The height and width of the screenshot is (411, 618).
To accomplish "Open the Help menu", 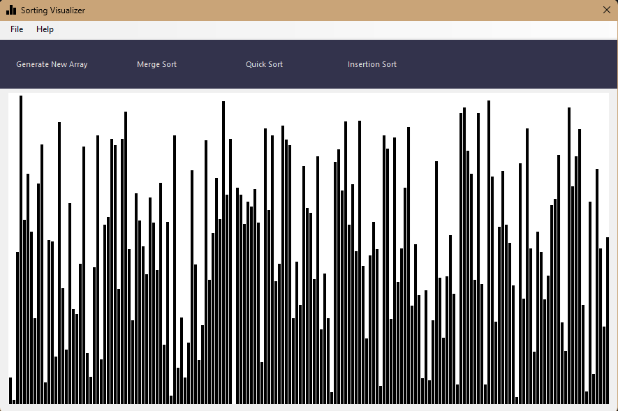I will (x=45, y=29).
